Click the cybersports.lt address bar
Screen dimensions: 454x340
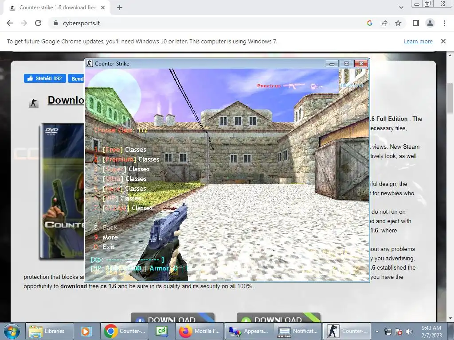[208, 23]
